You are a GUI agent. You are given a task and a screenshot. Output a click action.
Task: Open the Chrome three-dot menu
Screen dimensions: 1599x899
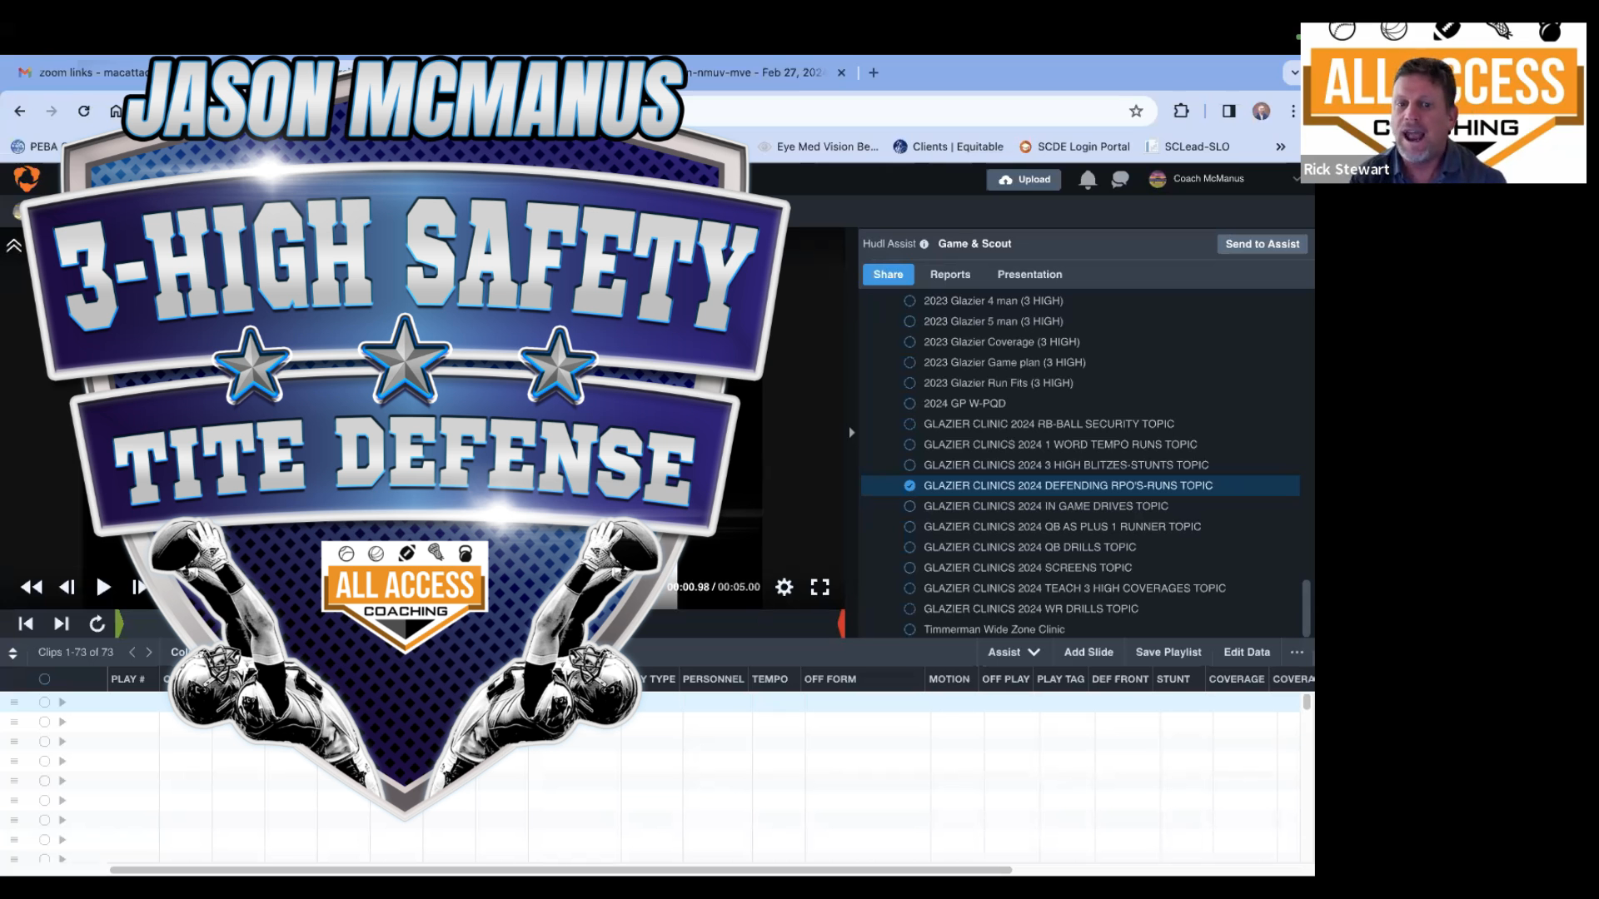[x=1293, y=111]
